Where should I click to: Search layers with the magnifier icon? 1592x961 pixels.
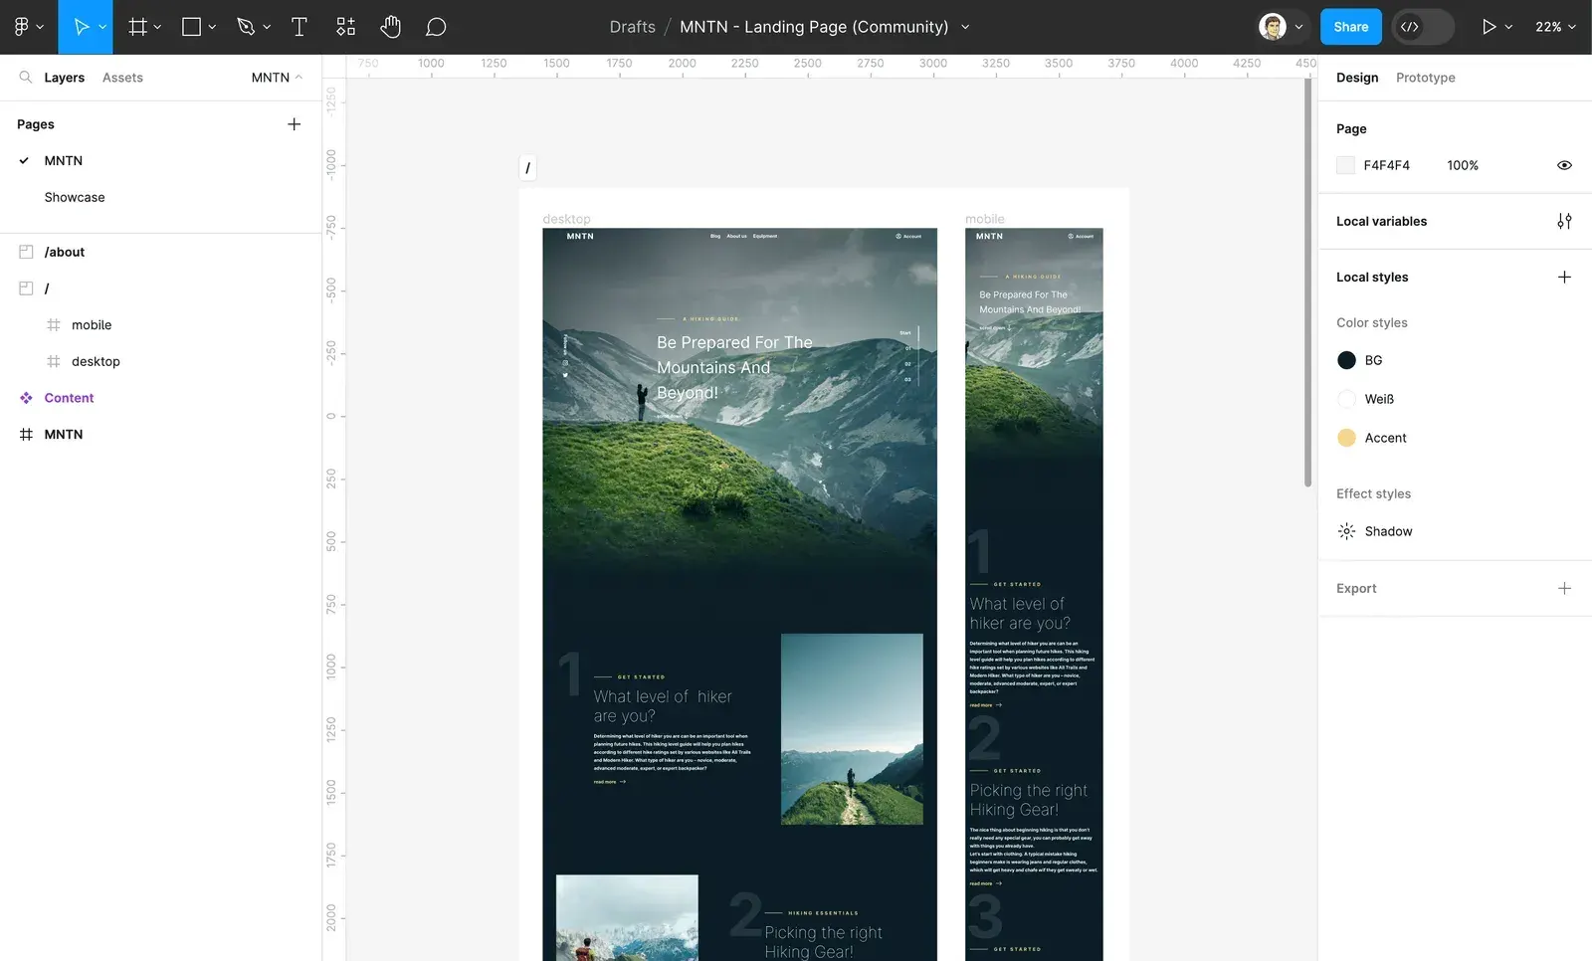(26, 77)
